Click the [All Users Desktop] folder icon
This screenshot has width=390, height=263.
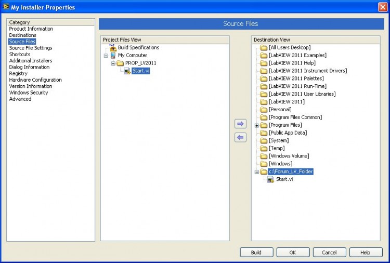(264, 47)
